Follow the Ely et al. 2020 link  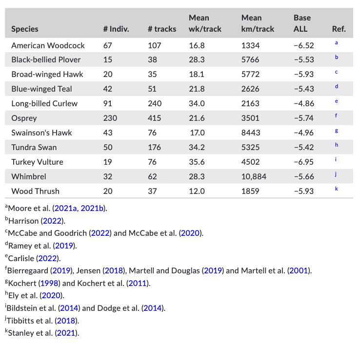coord(51,295)
